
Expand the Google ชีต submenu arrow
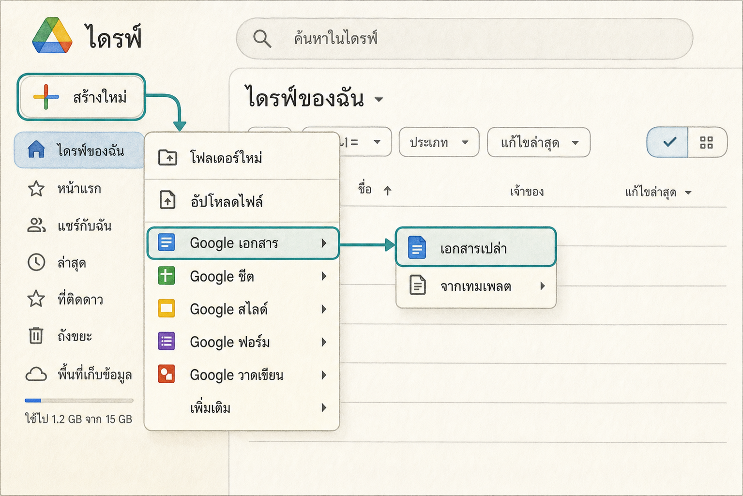pos(324,276)
